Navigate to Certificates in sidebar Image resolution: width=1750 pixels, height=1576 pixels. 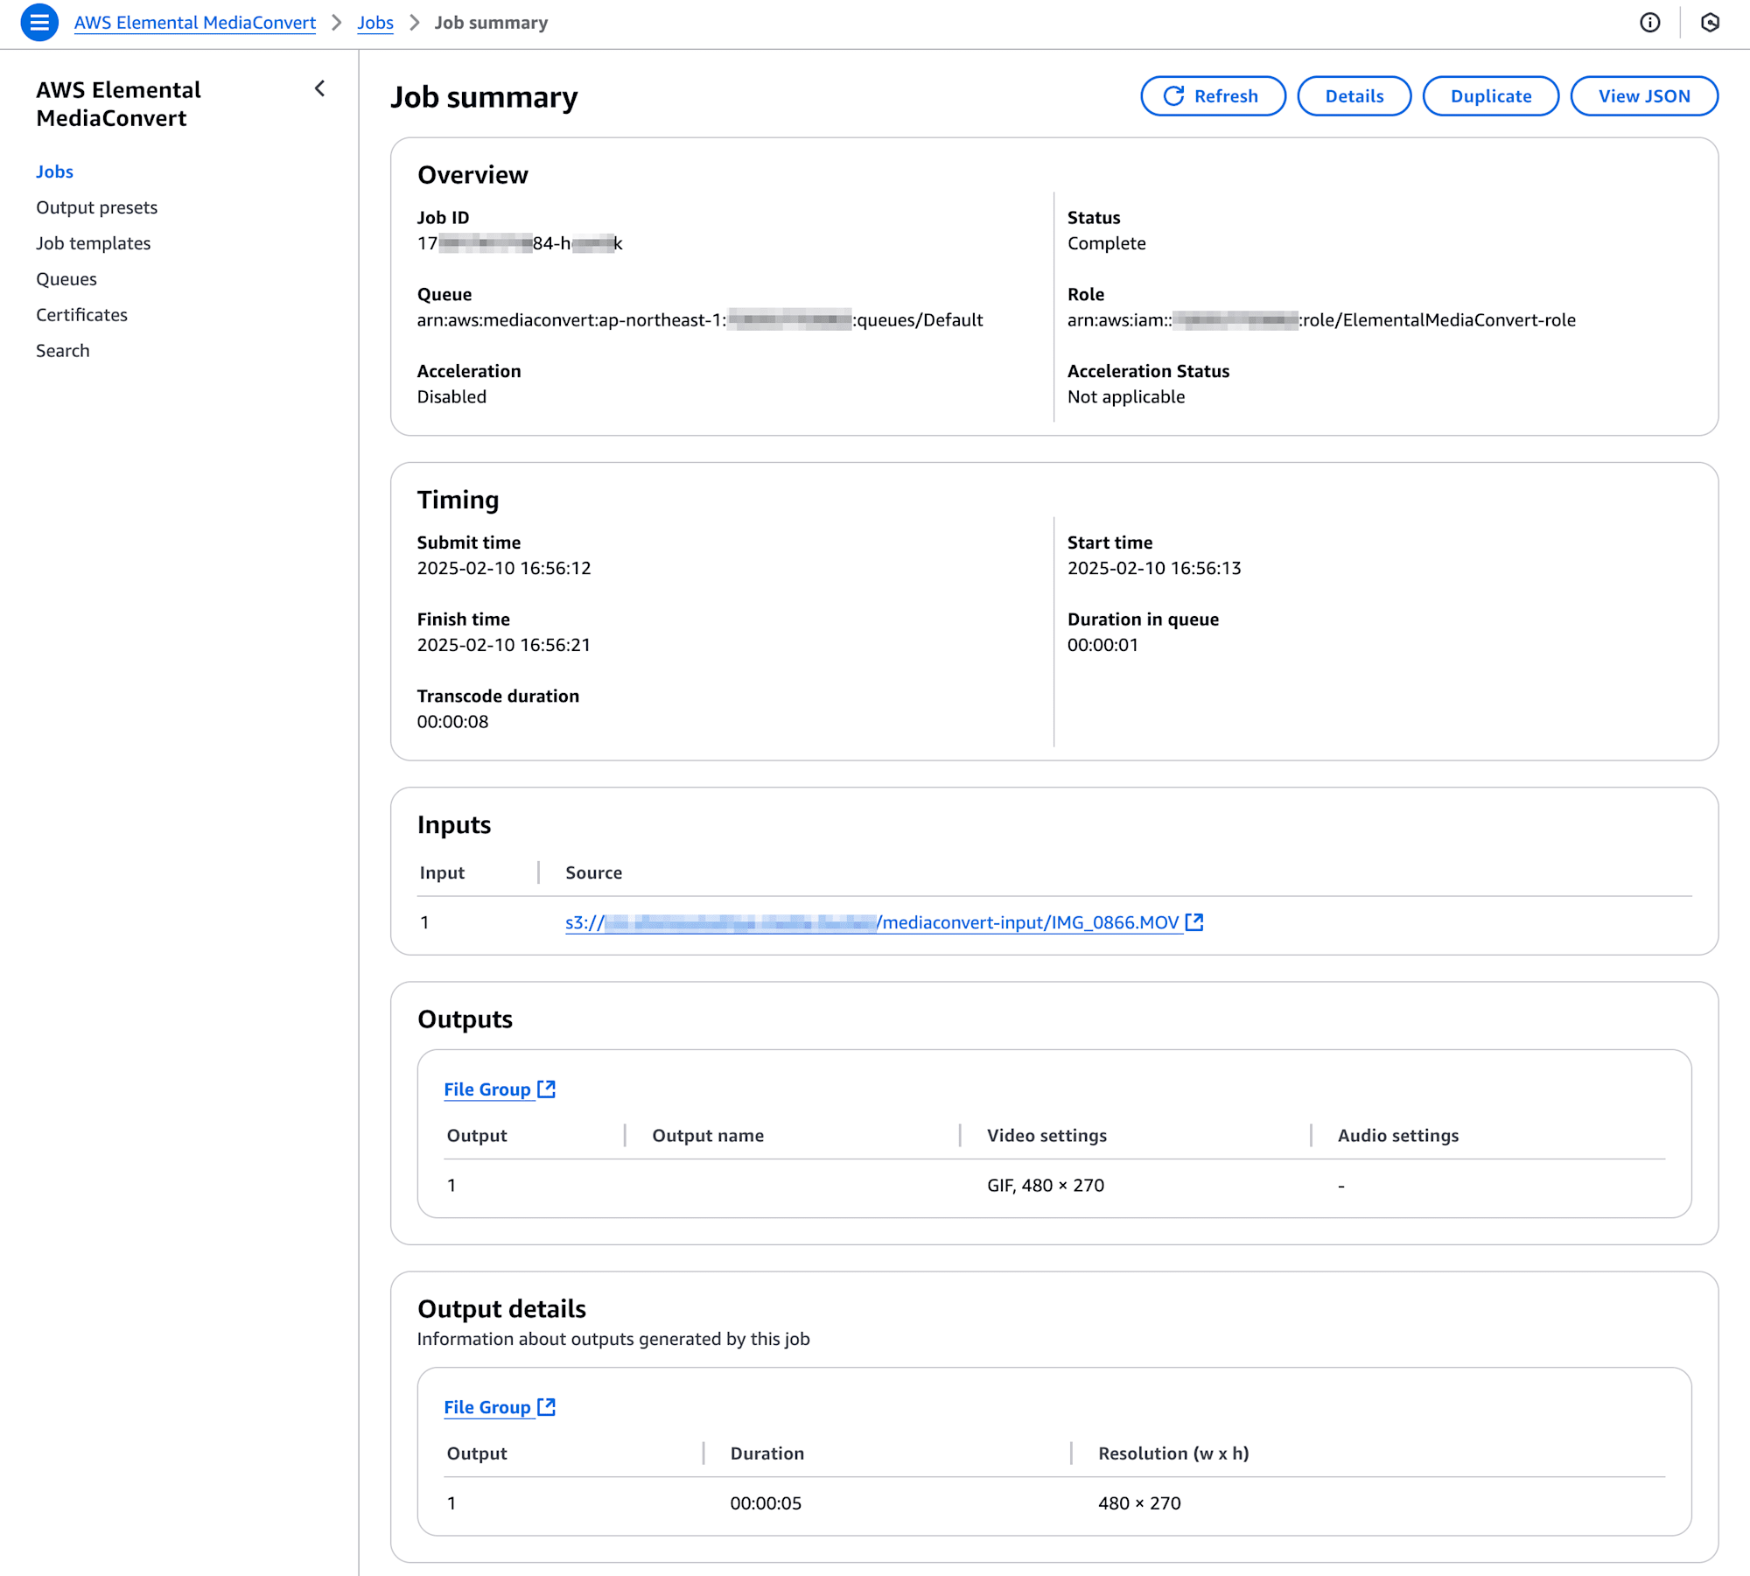80,315
